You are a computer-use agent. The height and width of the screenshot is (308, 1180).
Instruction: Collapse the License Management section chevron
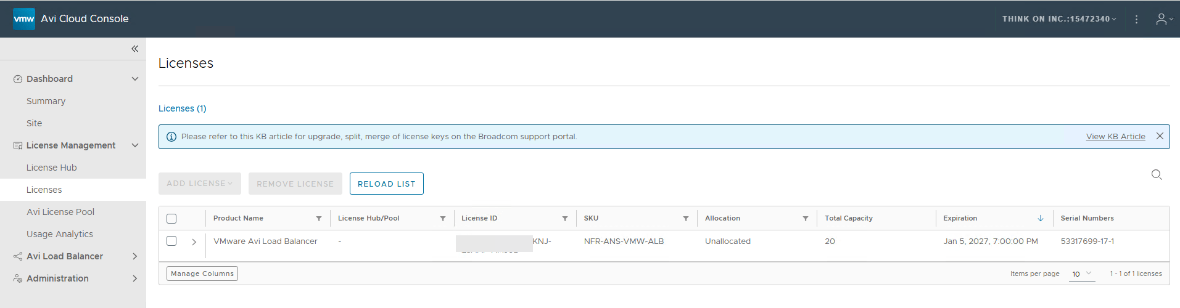tap(135, 145)
